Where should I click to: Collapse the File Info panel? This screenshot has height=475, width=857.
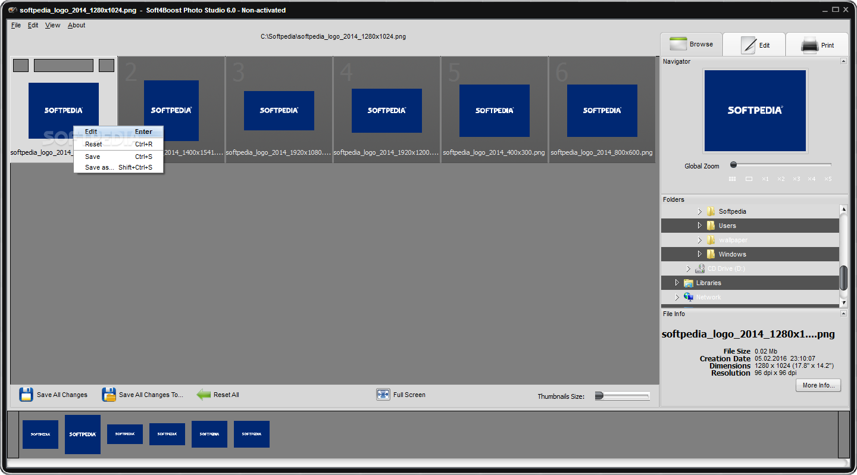coord(843,314)
